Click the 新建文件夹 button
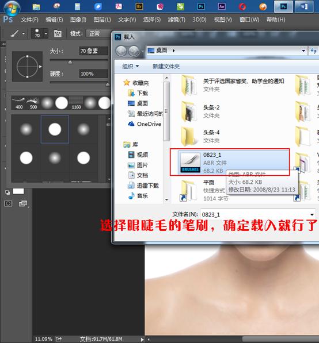 point(166,66)
